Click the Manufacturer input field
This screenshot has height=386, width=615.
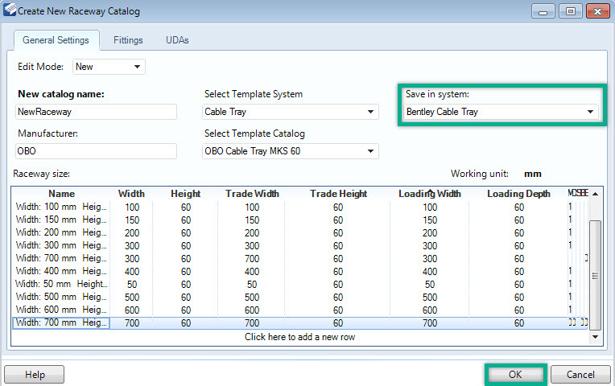coord(96,151)
